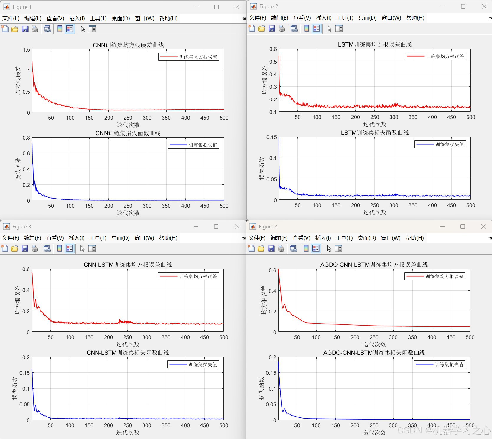Open 帮助(H) menu in Figure 4

click(415, 238)
